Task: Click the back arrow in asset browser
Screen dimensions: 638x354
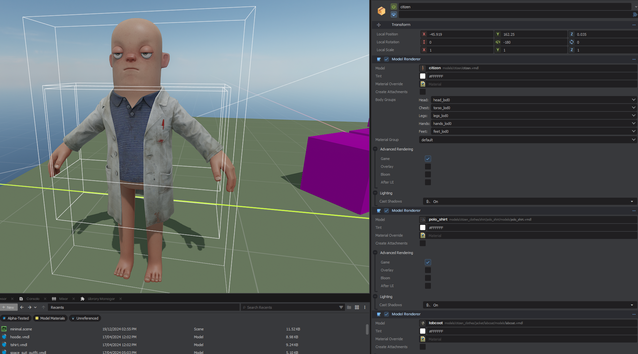Action: coord(22,307)
